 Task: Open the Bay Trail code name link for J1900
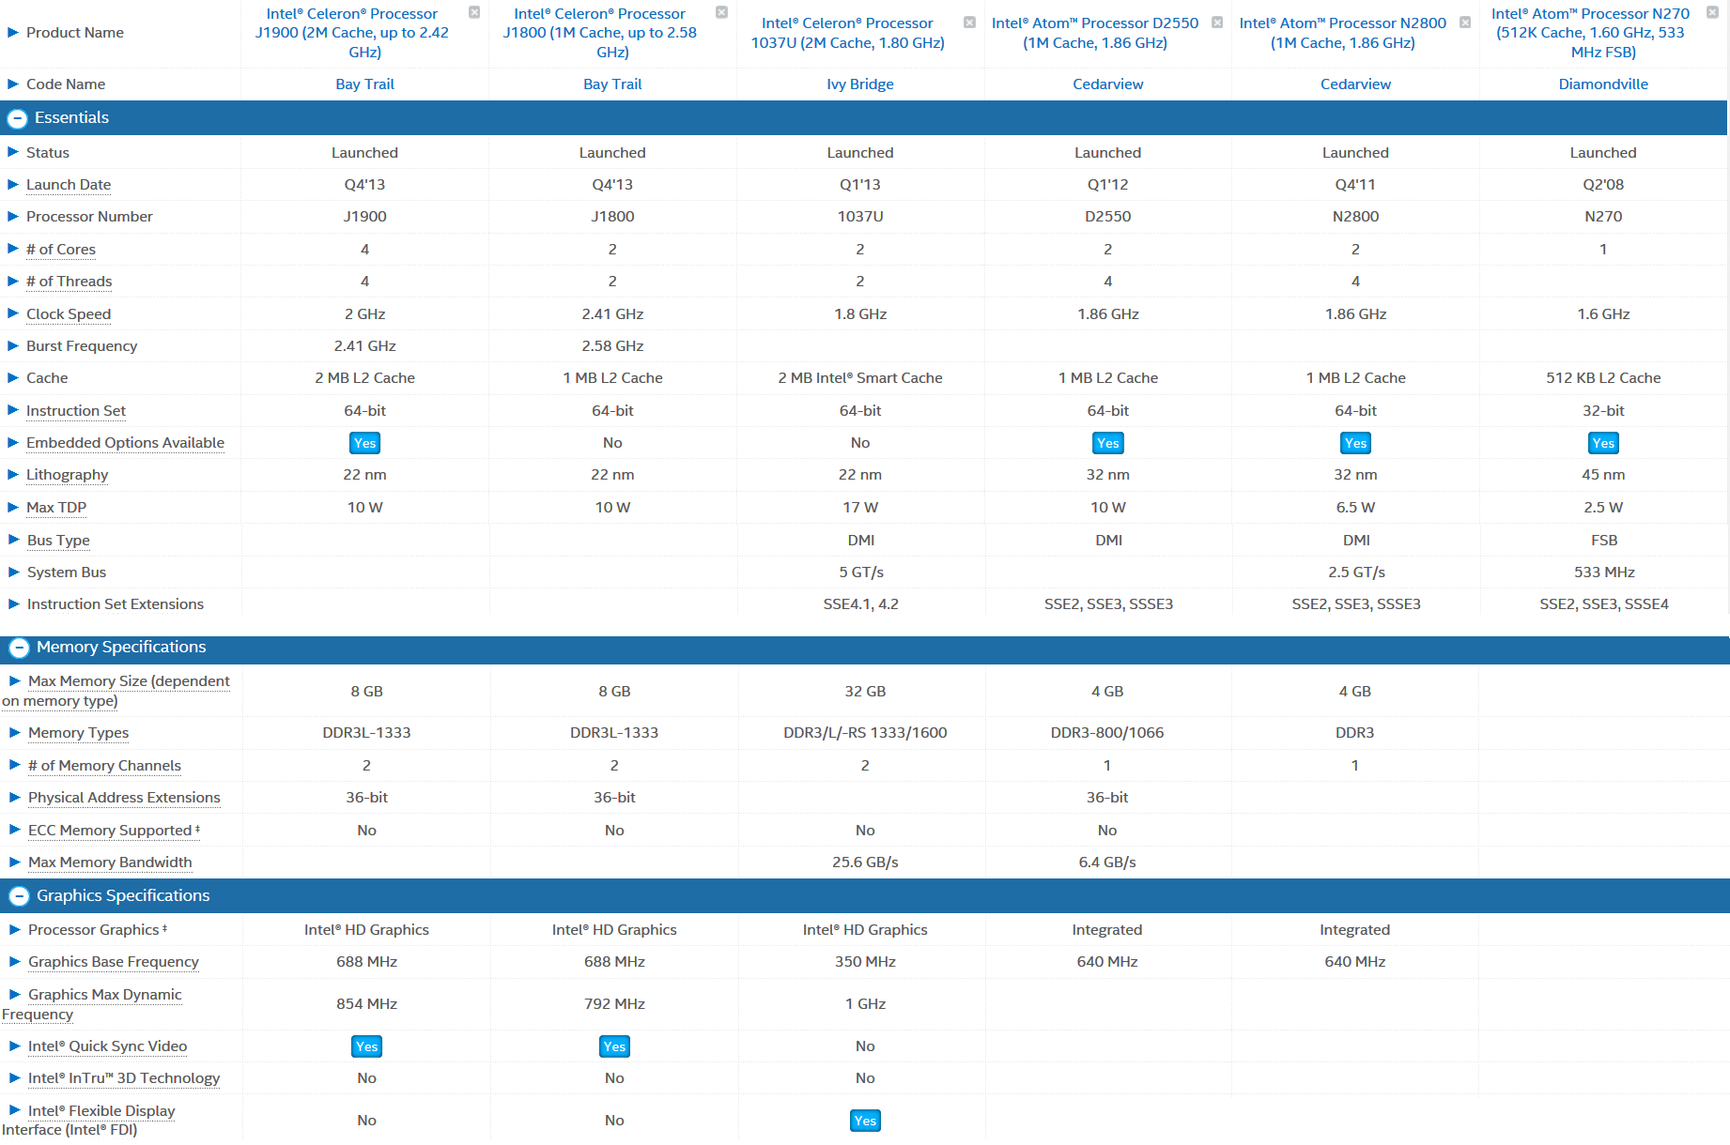click(x=364, y=84)
